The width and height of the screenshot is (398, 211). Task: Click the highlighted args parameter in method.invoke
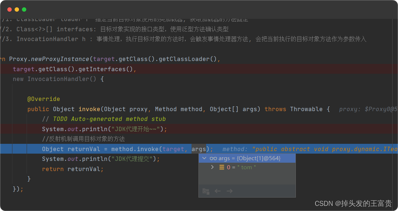pos(199,149)
